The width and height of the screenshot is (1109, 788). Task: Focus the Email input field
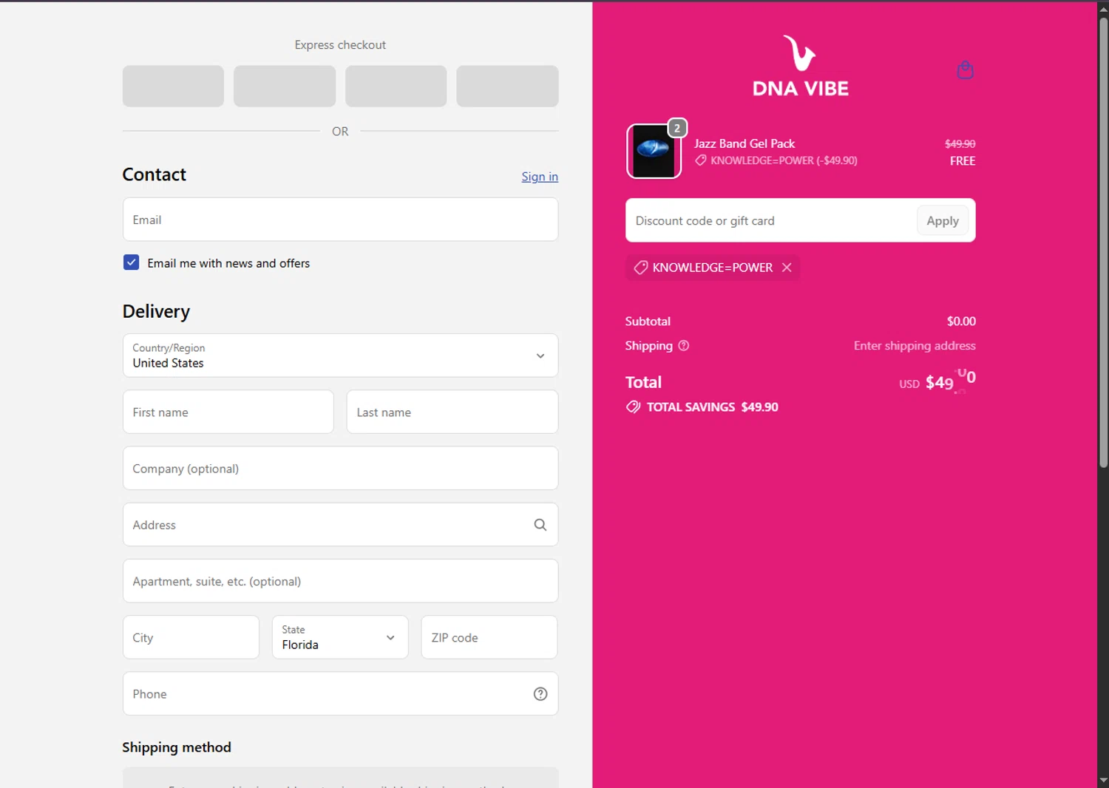[x=340, y=220]
